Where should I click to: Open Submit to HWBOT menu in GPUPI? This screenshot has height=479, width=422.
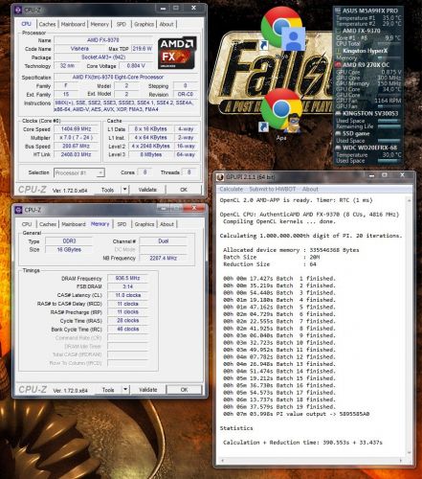pyautogui.click(x=273, y=189)
